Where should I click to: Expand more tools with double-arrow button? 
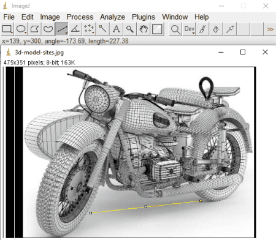[x=270, y=29]
